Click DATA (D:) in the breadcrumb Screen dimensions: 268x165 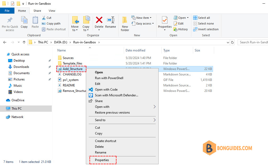[x=61, y=42]
